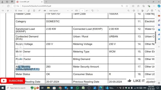Select the Erase tool
This screenshot has height=90, width=161.
click(x=29, y=10)
